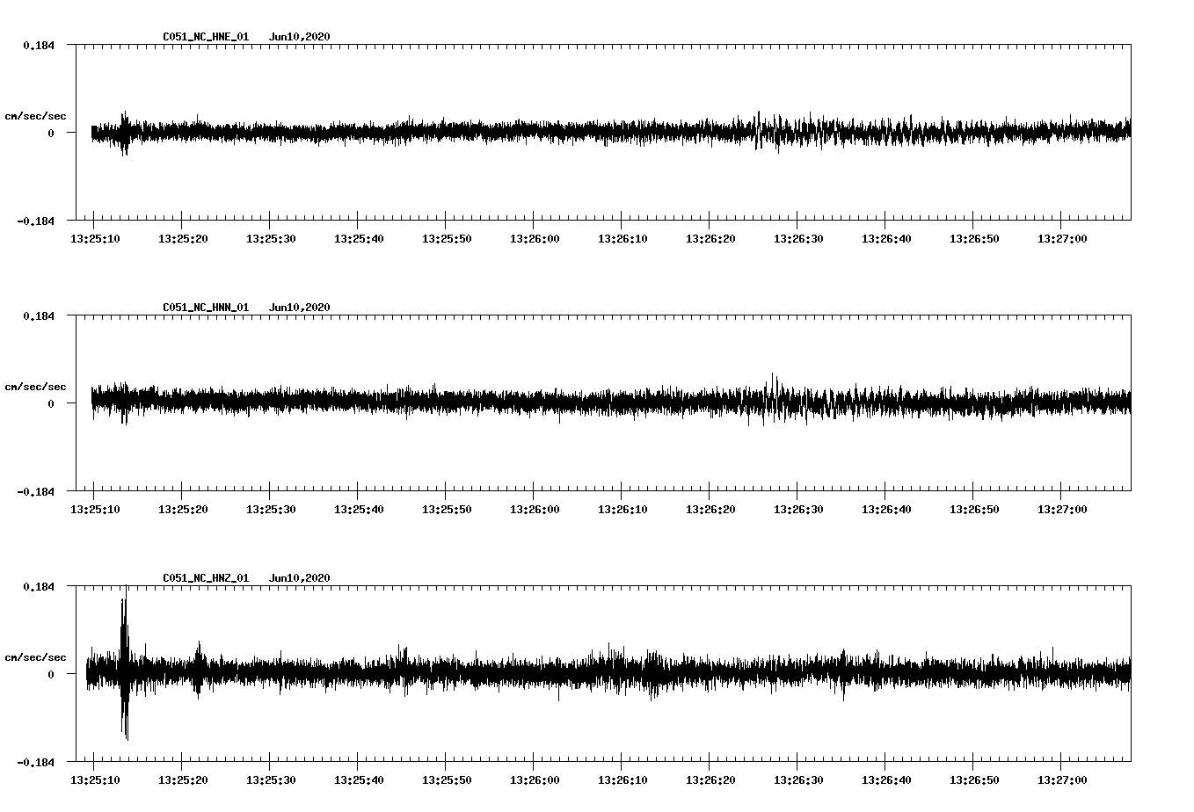Click the zero baseline label on HNZ plot

point(51,674)
